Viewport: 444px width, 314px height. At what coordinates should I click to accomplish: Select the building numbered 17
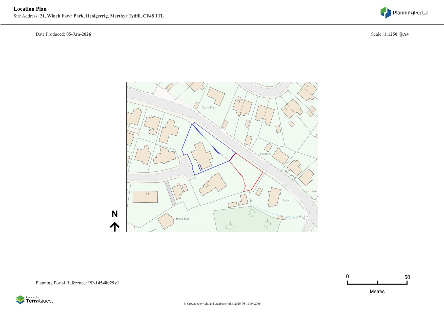pos(145,197)
